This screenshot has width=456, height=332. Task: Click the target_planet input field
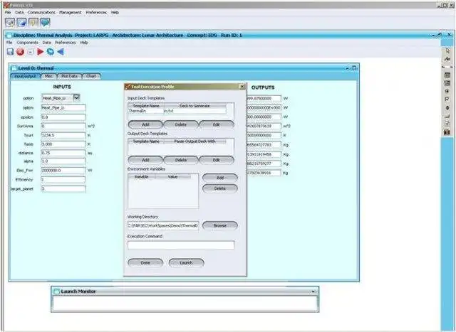63,189
